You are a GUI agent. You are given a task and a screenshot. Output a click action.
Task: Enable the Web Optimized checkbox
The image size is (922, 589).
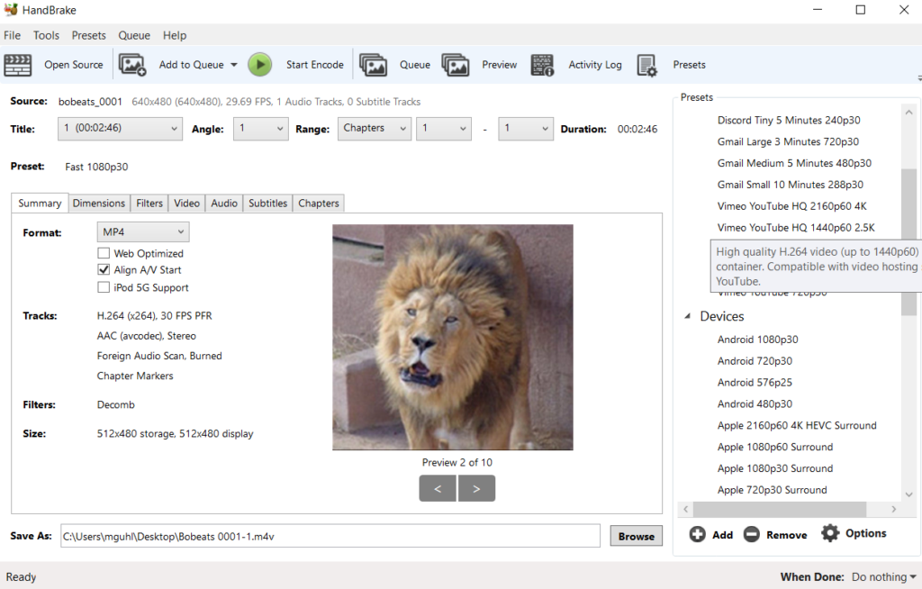(104, 254)
